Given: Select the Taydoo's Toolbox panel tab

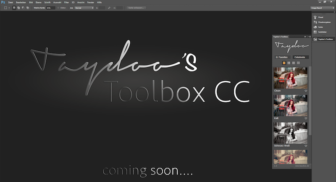Looking at the screenshot, I should click(281, 37).
